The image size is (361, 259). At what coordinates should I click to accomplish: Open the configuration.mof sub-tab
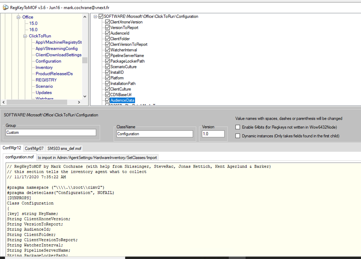tap(20, 157)
